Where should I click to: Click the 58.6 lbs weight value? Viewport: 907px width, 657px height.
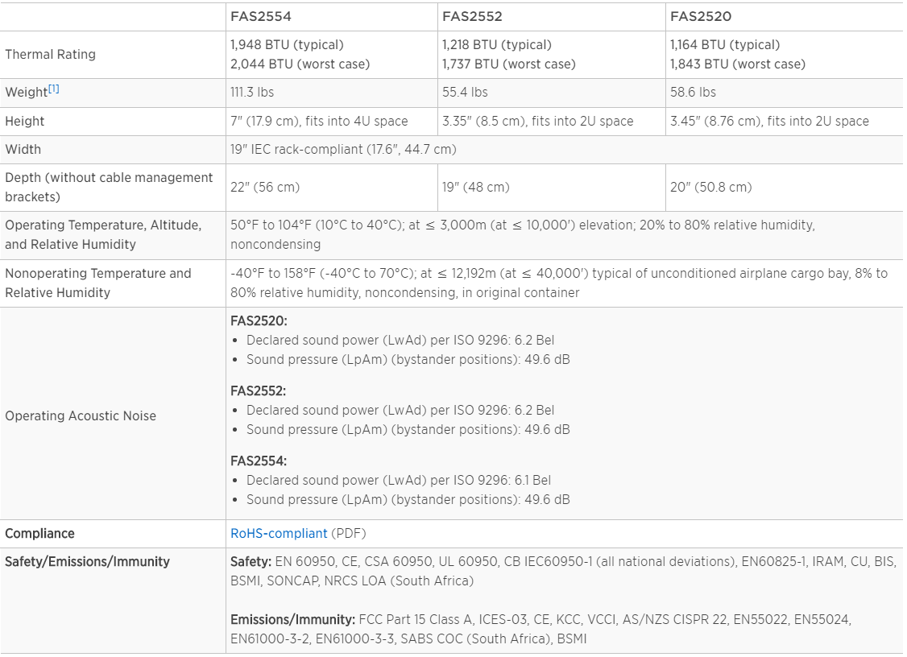tap(693, 93)
